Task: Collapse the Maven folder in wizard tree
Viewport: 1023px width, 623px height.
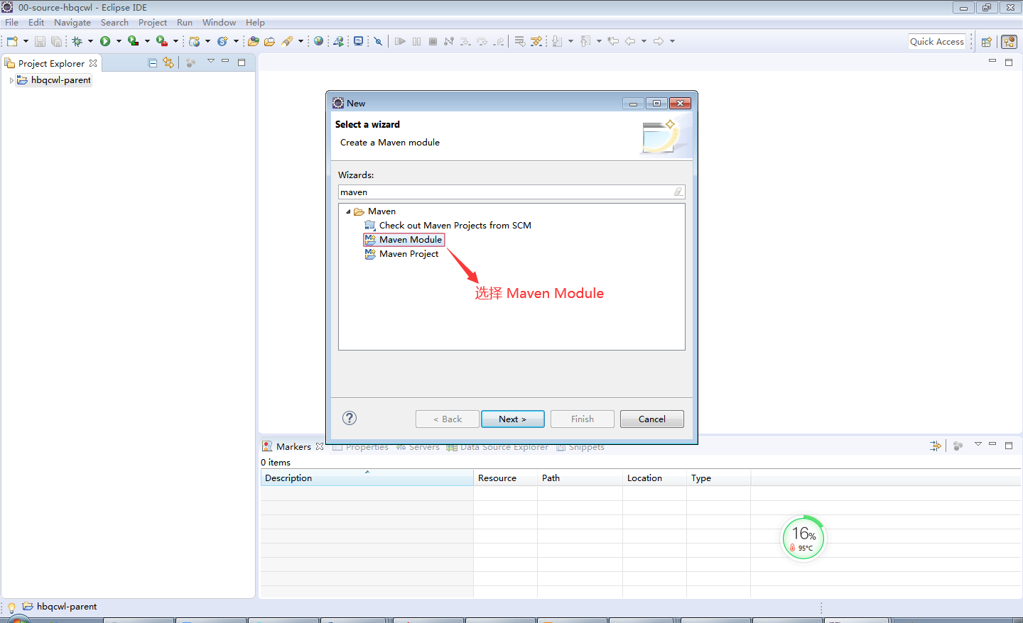Action: click(348, 211)
